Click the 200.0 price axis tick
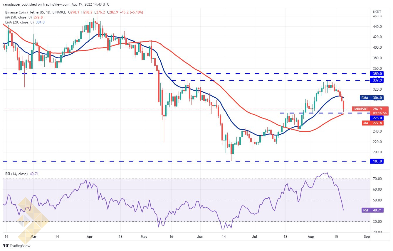This screenshot has height=251, width=393. (x=377, y=152)
